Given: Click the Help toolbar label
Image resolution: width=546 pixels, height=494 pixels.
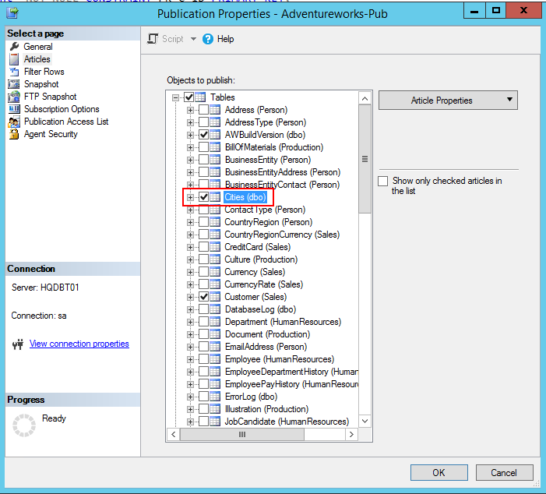Looking at the screenshot, I should click(x=225, y=39).
